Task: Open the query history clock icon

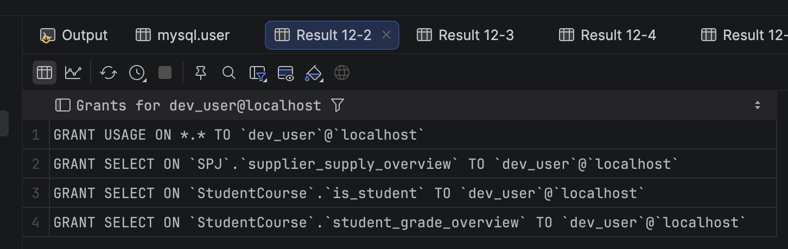Action: [137, 73]
